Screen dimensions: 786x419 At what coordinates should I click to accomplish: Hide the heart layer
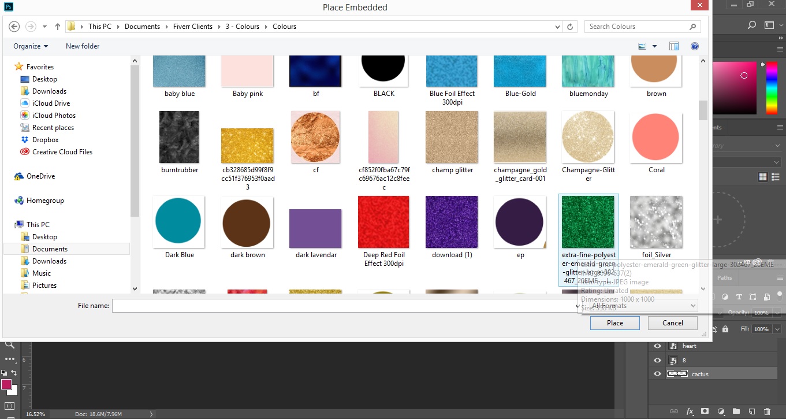pyautogui.click(x=657, y=346)
